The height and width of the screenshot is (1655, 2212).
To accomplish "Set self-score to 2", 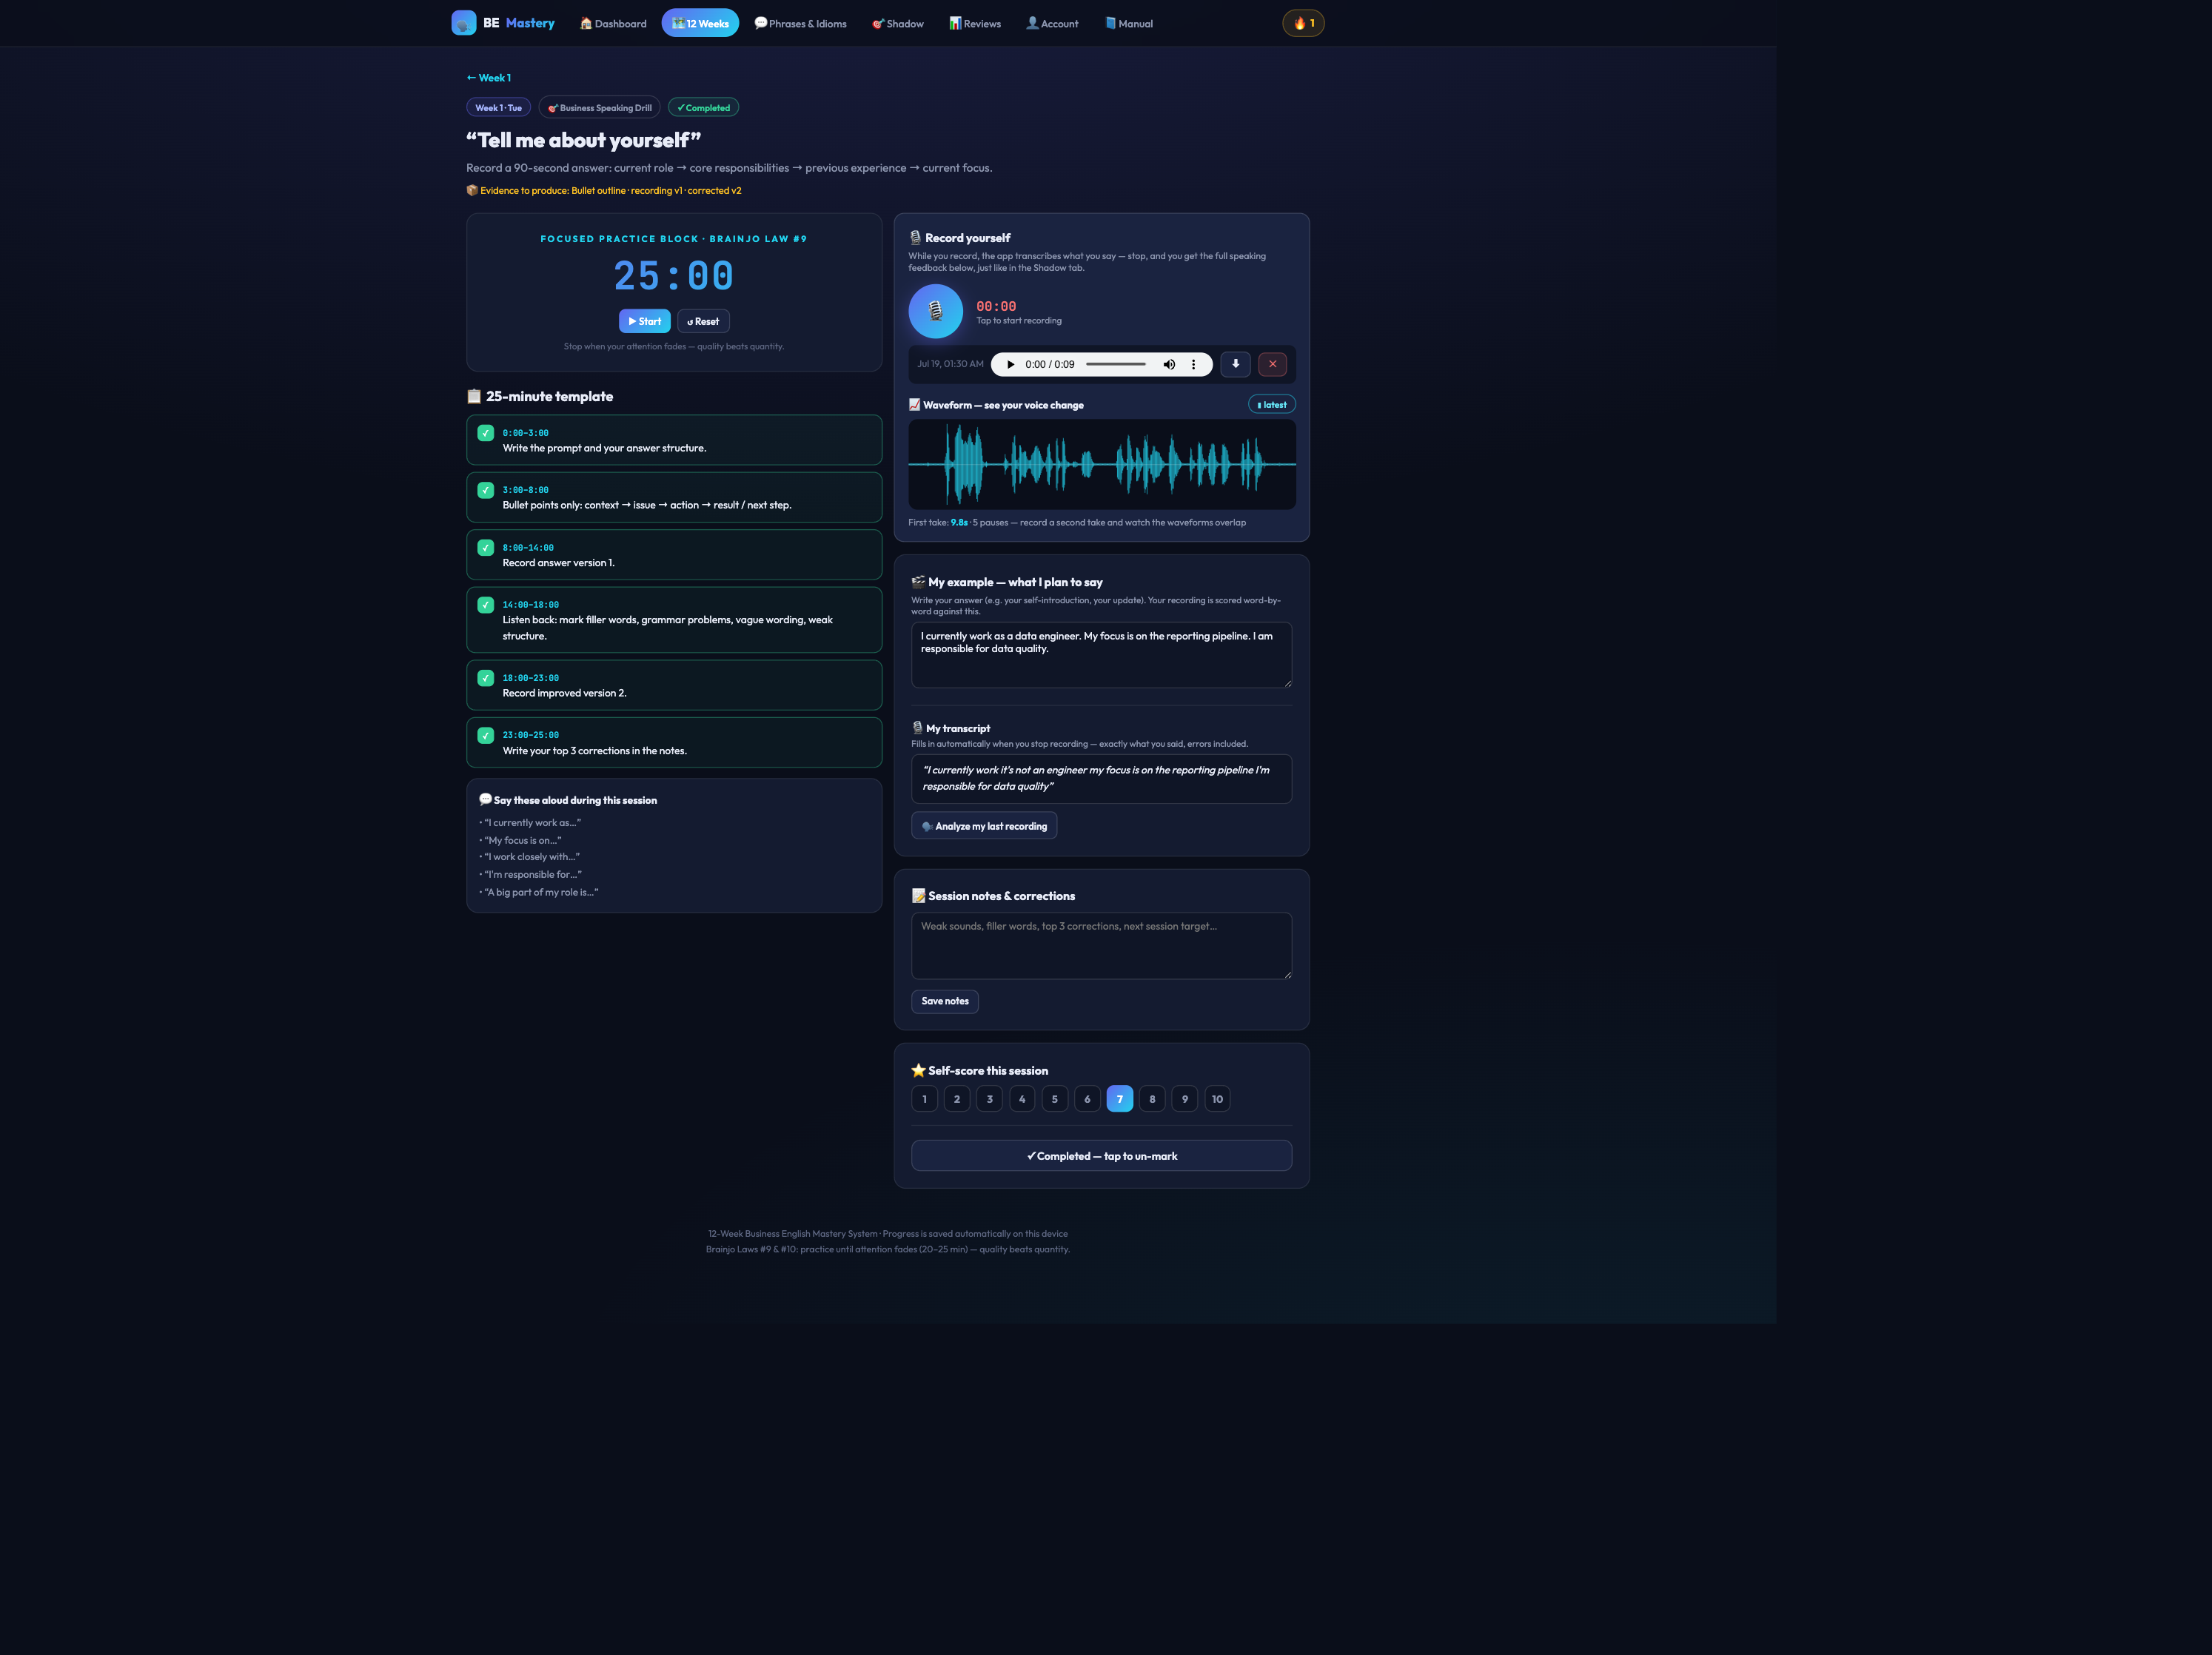I will pos(957,1099).
